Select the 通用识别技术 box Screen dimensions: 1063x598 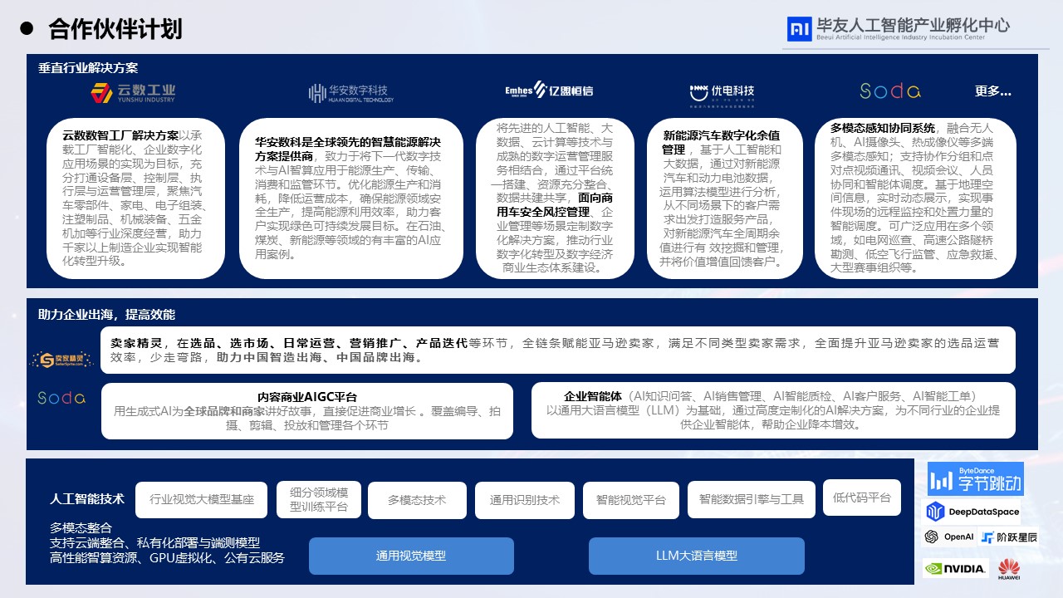tap(525, 500)
